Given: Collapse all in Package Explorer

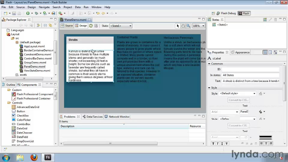Looking at the screenshot, I should 45,25.
